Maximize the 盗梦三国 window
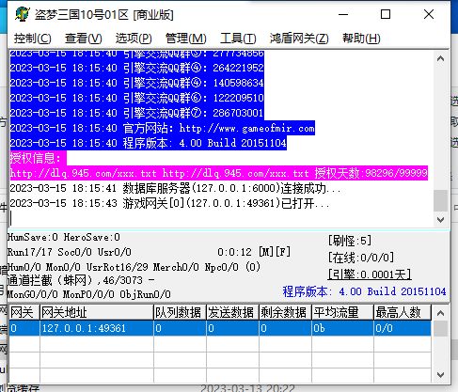Image resolution: width=458 pixels, height=392 pixels. pos(386,14)
